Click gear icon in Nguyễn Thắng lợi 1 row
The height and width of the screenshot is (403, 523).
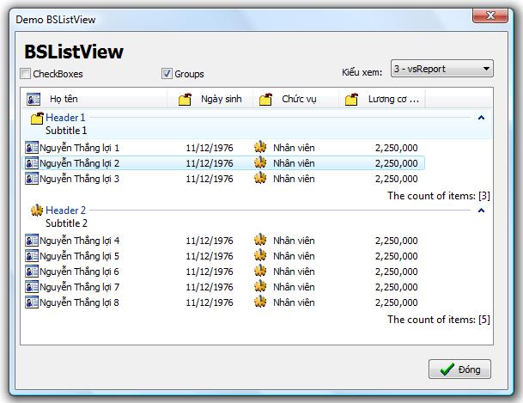(x=260, y=147)
